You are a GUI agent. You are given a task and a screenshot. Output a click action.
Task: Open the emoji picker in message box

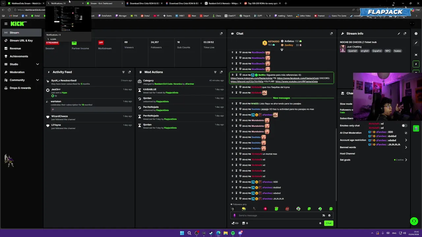[x=329, y=215]
